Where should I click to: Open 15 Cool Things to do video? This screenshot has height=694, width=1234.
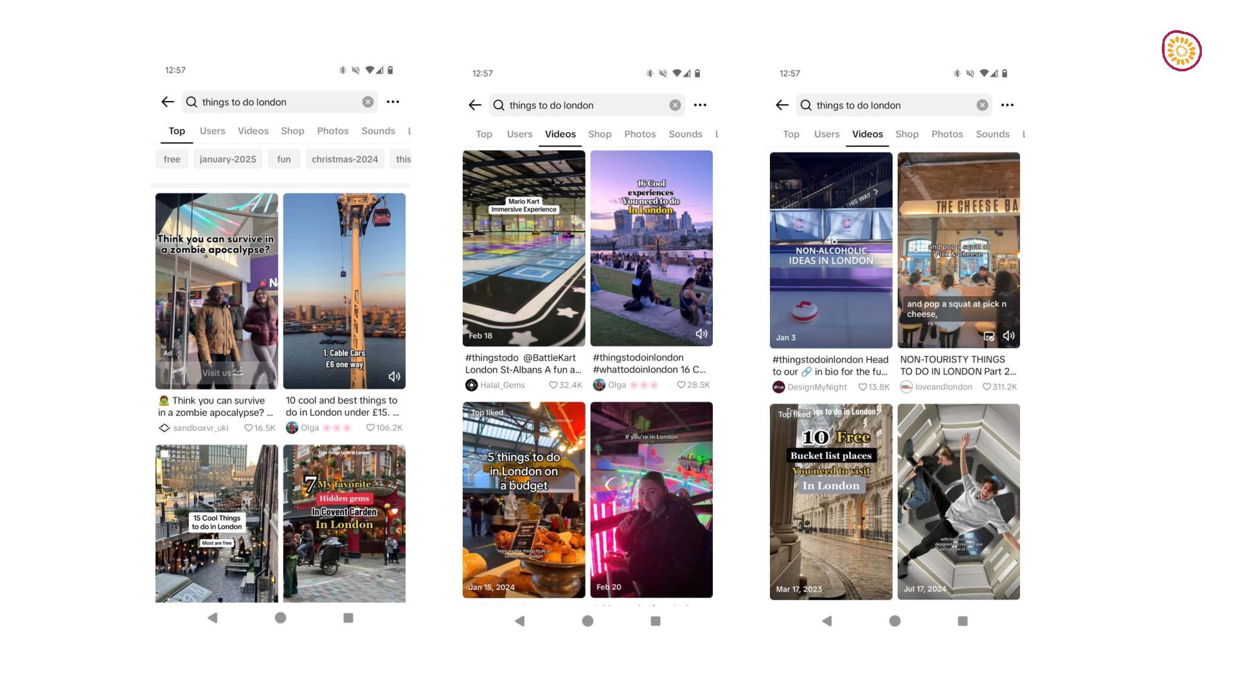pyautogui.click(x=217, y=524)
